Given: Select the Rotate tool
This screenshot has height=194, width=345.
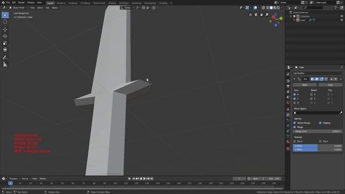Looking at the screenshot, I should click(x=5, y=36).
